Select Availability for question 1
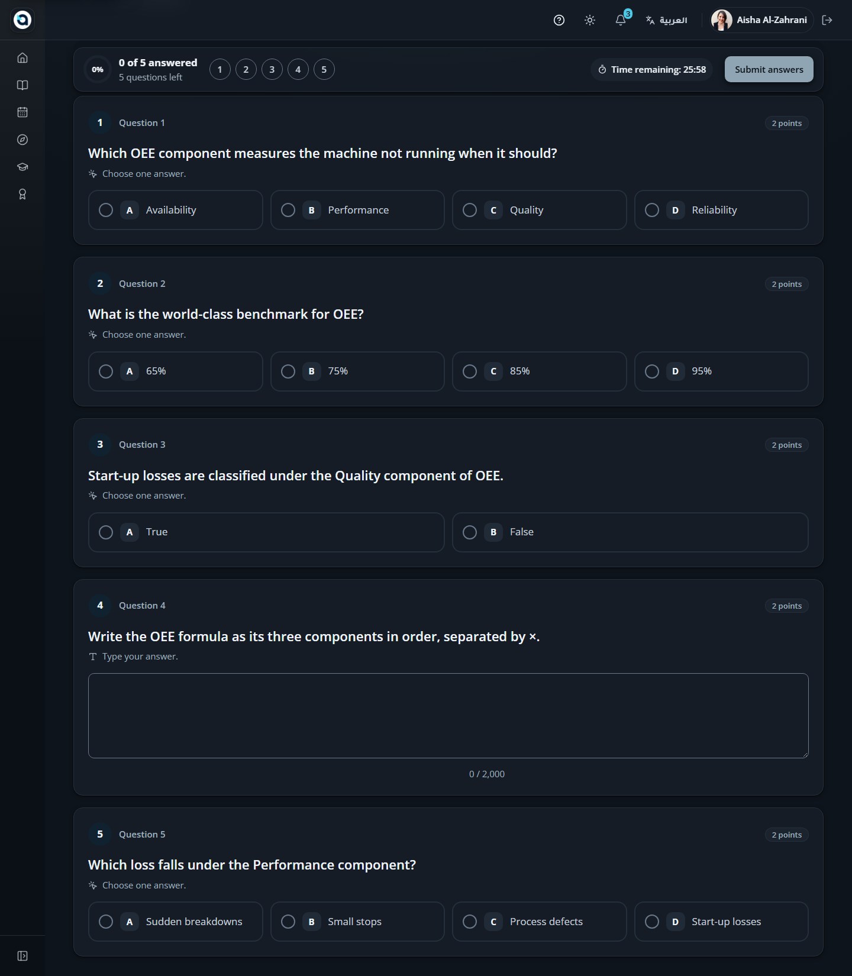This screenshot has height=976, width=852. pyautogui.click(x=175, y=210)
